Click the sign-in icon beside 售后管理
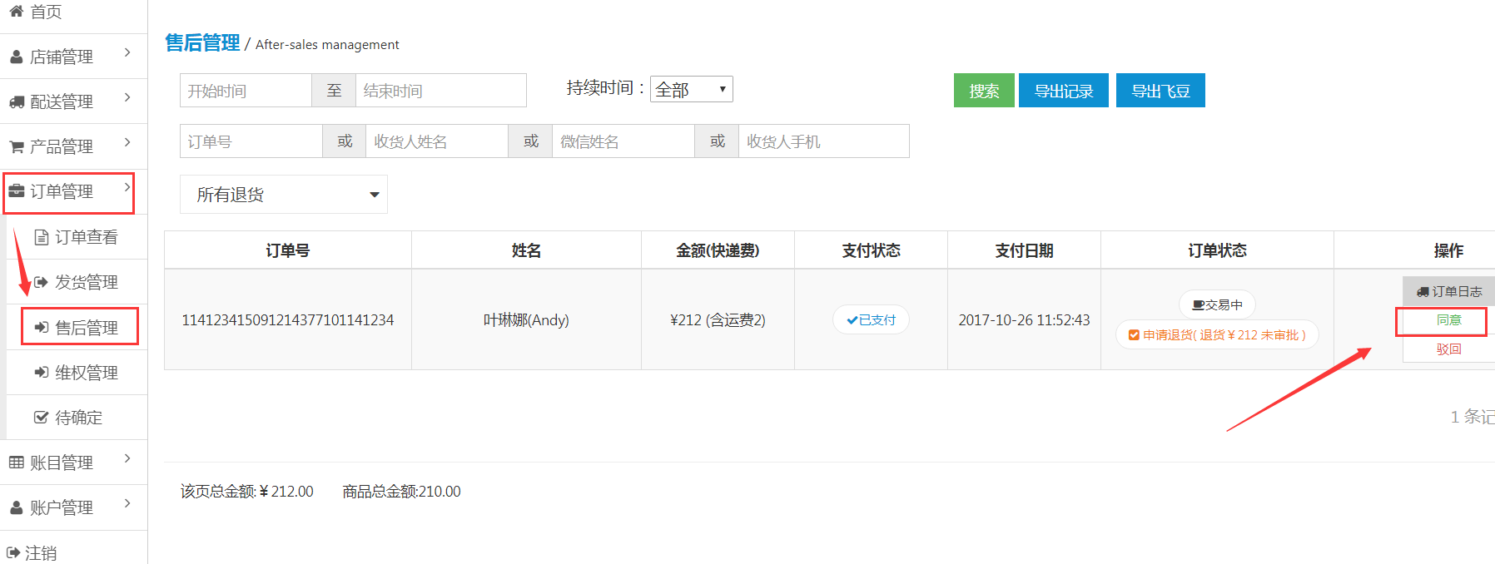The image size is (1495, 564). point(41,328)
